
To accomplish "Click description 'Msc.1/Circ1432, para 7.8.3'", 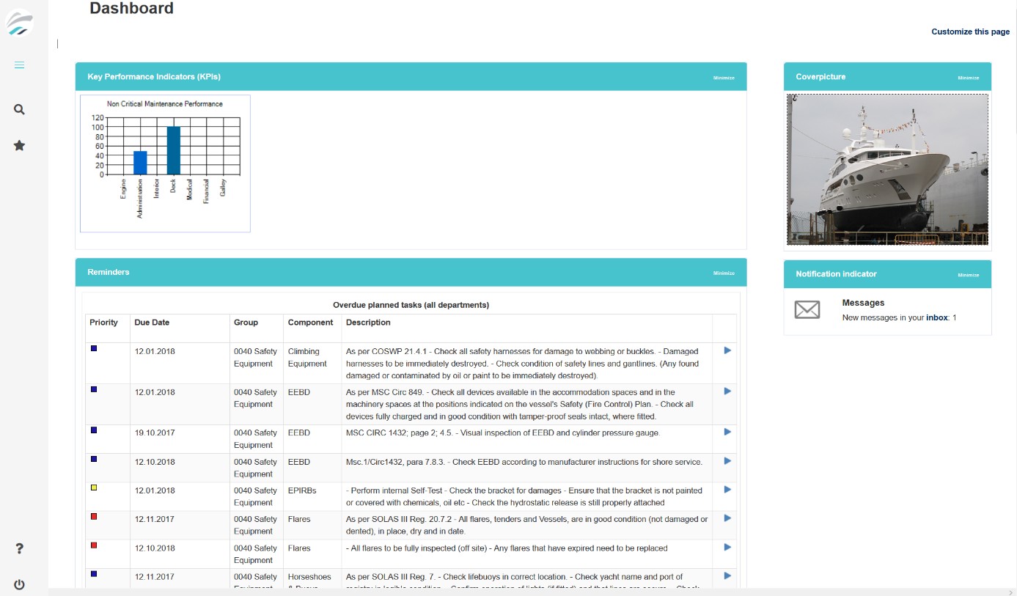I will pos(524,462).
